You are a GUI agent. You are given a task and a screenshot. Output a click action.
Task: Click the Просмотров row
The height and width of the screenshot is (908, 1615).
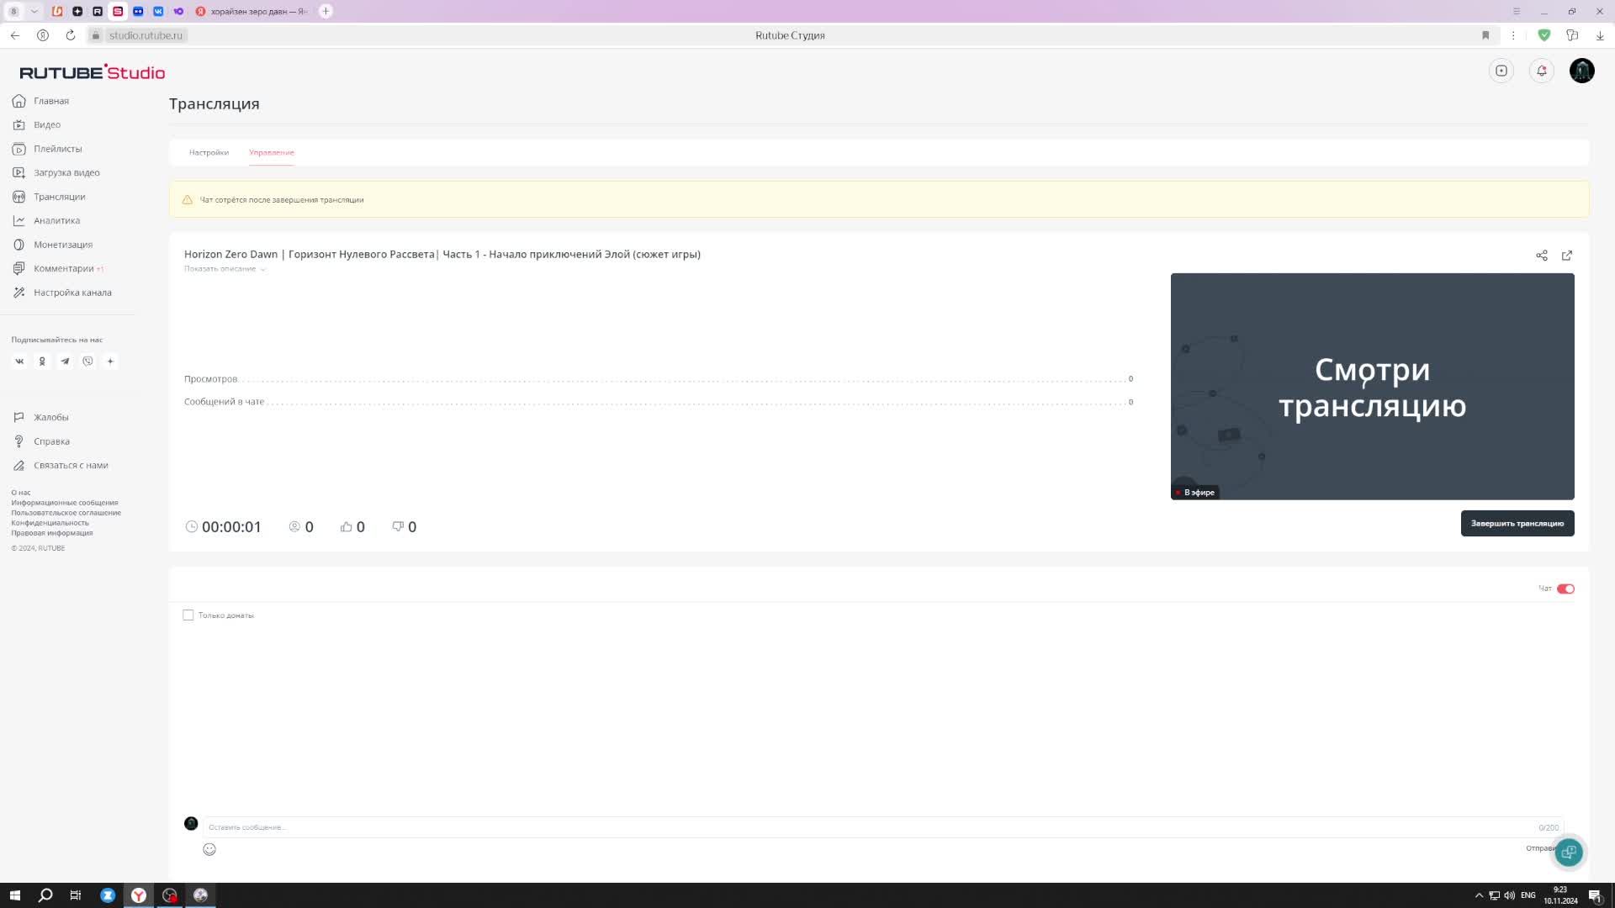659,379
